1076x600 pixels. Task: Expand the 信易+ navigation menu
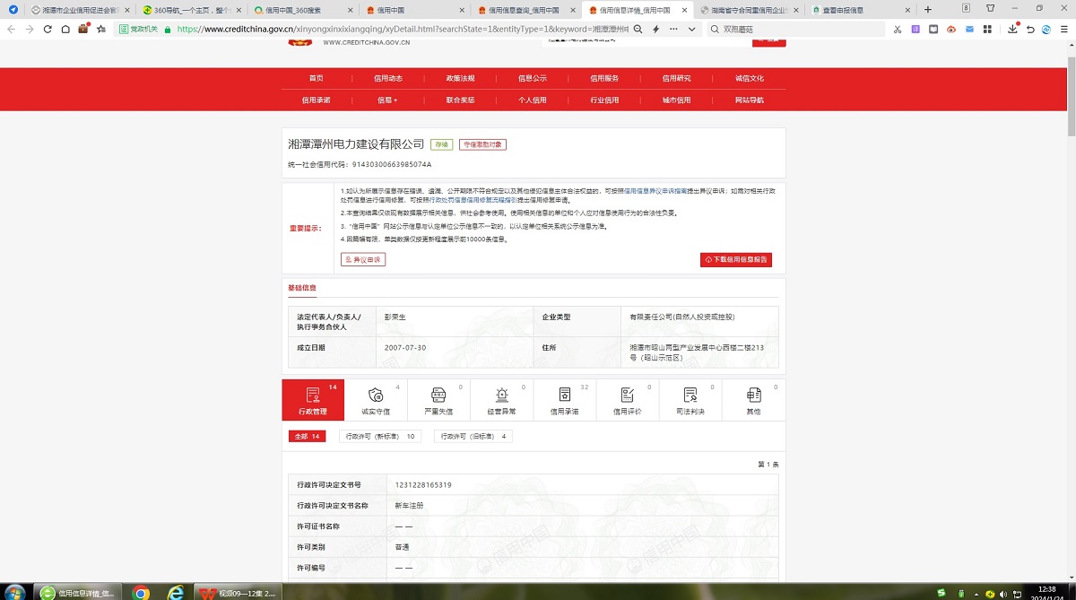(x=388, y=100)
